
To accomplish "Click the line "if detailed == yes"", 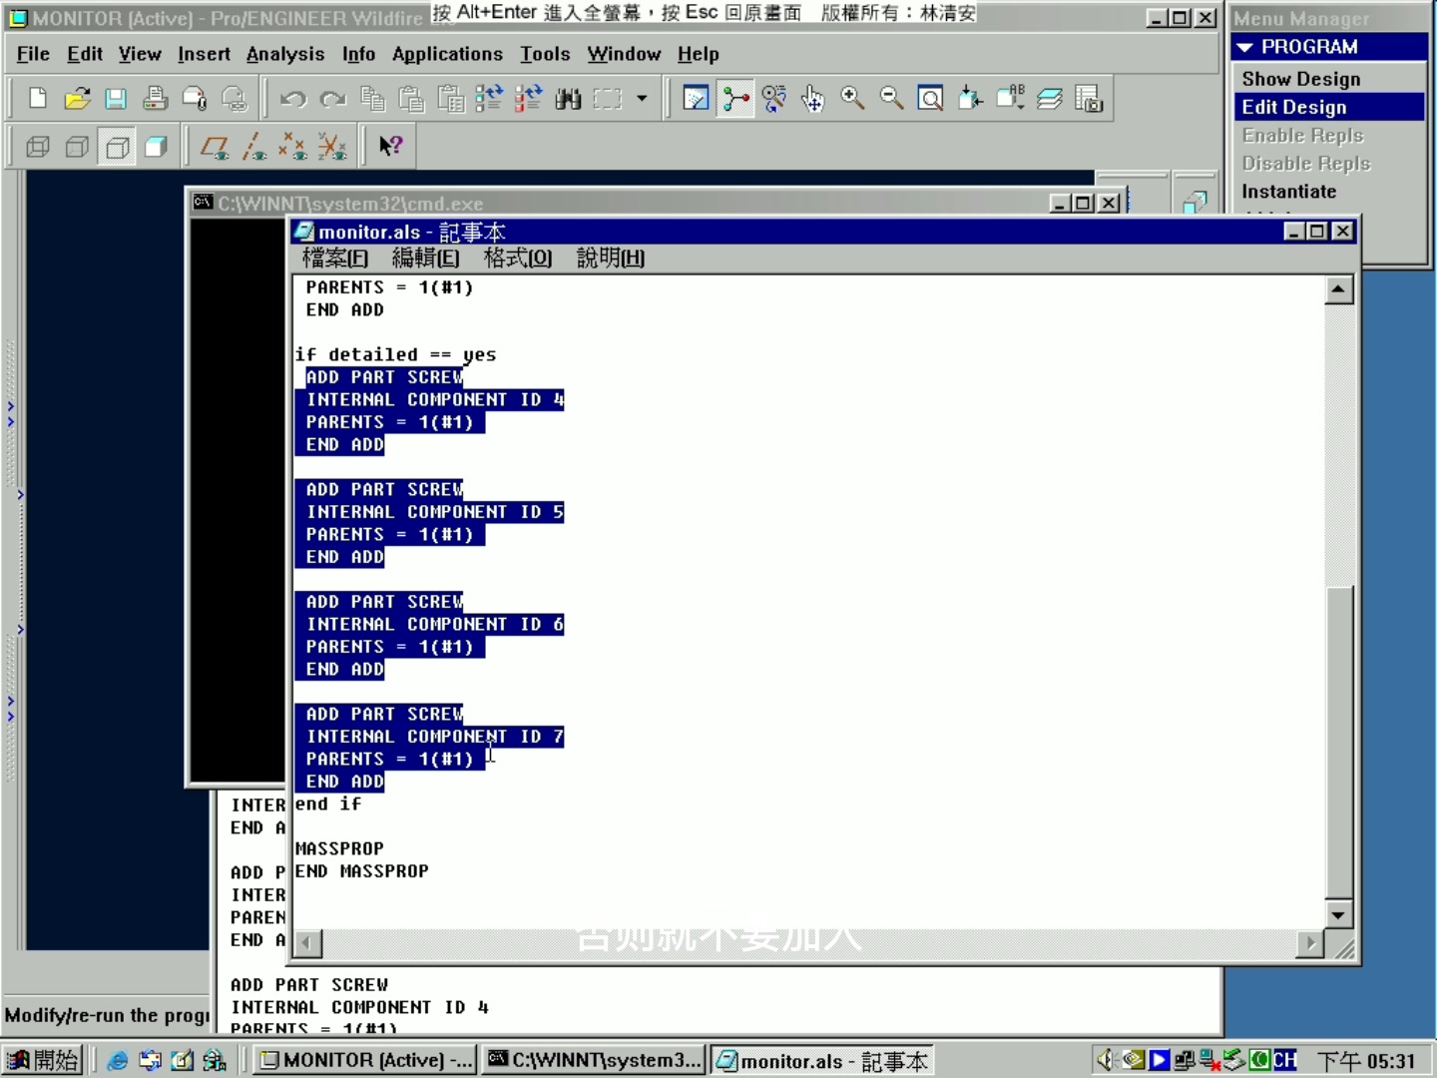I will click(x=395, y=354).
